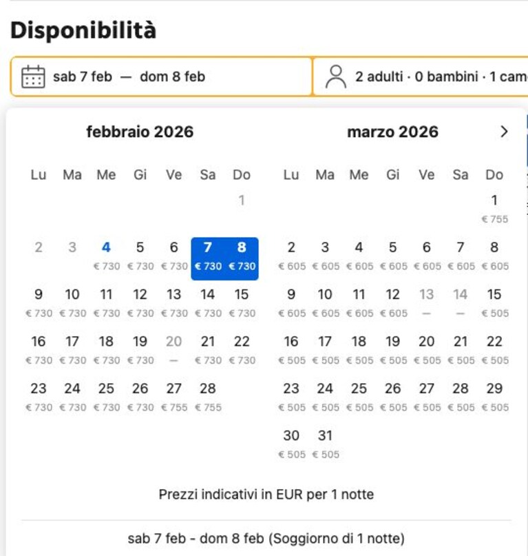Viewport: 528px width, 556px height.
Task: Open the 2 adulti guests selector
Action: pos(421,76)
